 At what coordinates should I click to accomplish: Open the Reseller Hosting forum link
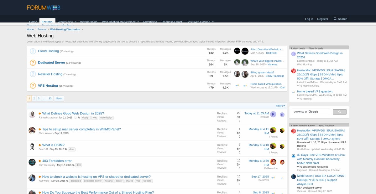tap(50, 74)
